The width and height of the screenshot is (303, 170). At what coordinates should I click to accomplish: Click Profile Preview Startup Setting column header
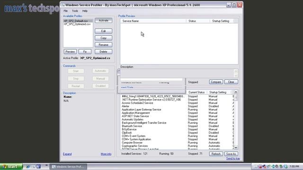[x=222, y=21]
